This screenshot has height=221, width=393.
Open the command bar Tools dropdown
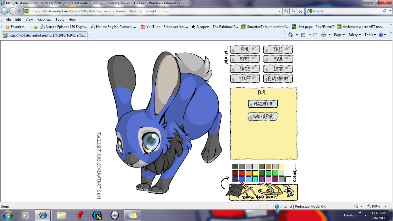click(x=370, y=35)
